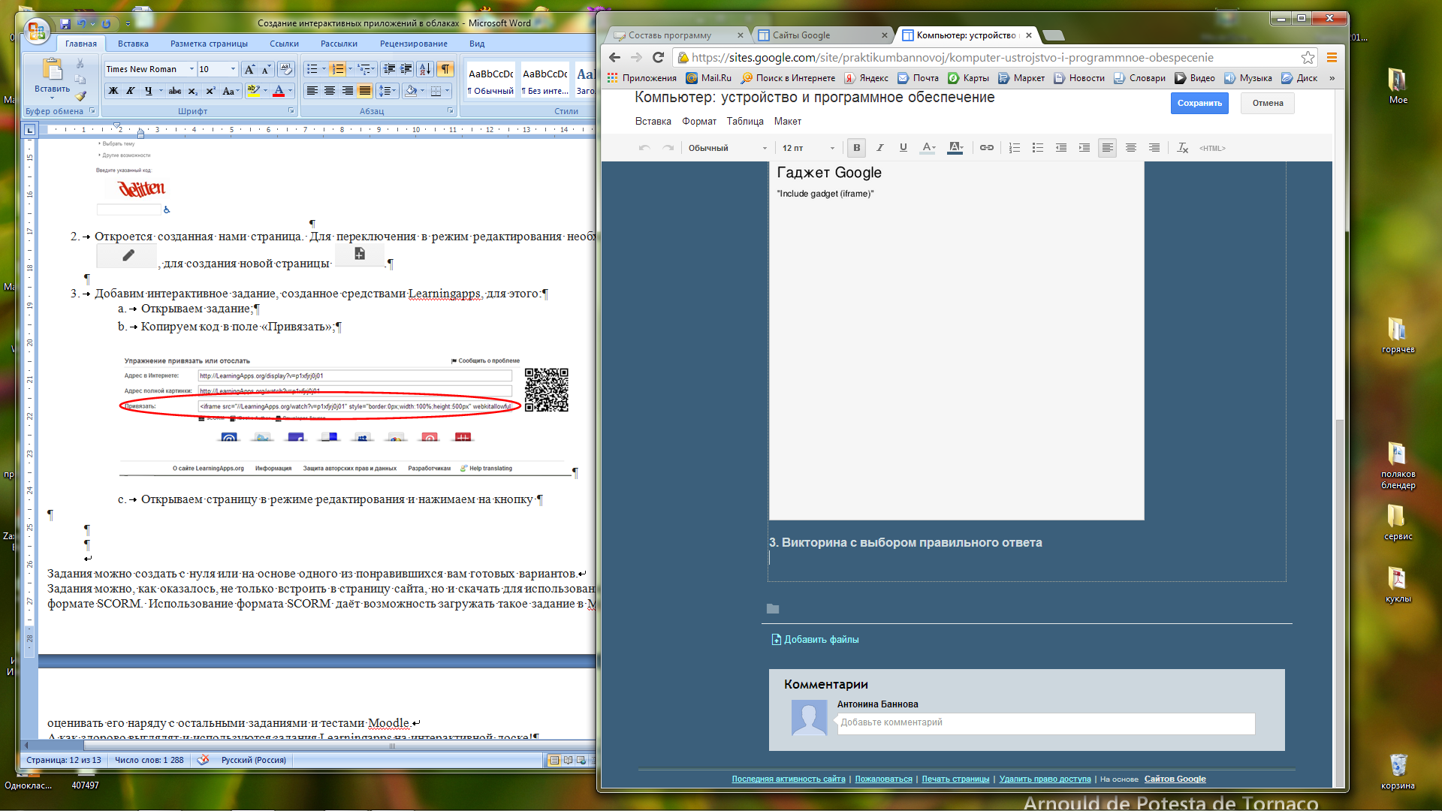1442x811 pixels.
Task: Click Сохранить button in Sites editor
Action: coord(1199,104)
